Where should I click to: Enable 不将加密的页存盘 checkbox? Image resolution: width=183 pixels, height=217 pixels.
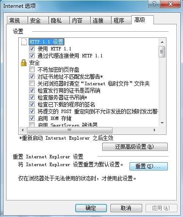pyautogui.click(x=32, y=70)
